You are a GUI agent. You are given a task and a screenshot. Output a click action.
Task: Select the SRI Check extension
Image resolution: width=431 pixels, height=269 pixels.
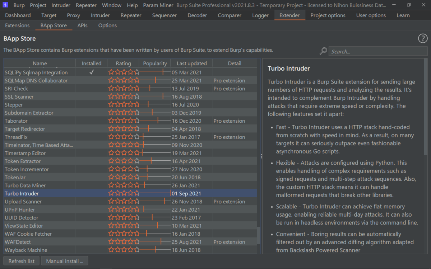click(x=130, y=89)
